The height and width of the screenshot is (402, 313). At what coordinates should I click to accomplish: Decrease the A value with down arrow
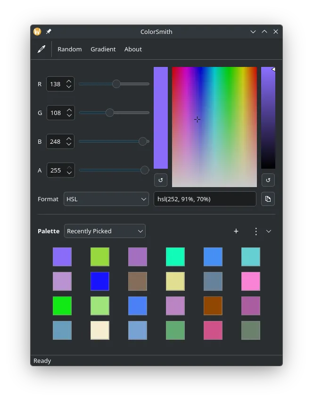[x=69, y=173]
